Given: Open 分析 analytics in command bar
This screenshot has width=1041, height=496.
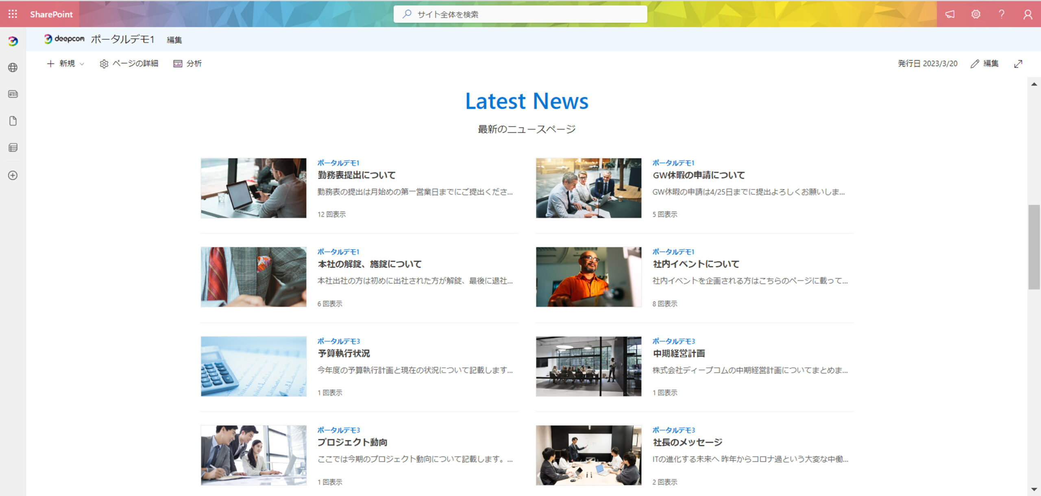Looking at the screenshot, I should coord(187,64).
